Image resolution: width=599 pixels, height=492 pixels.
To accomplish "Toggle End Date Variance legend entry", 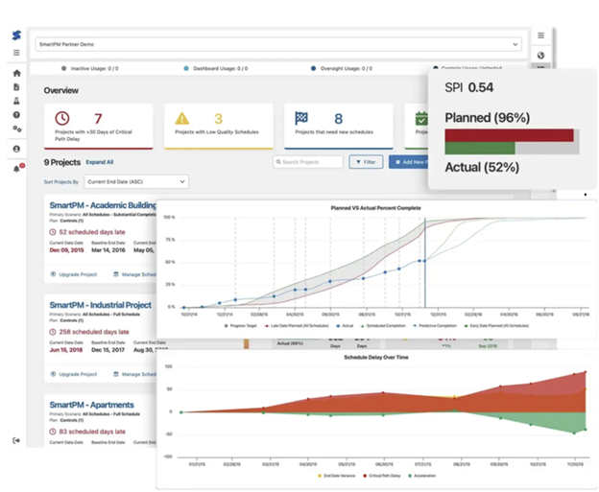I will (x=336, y=476).
